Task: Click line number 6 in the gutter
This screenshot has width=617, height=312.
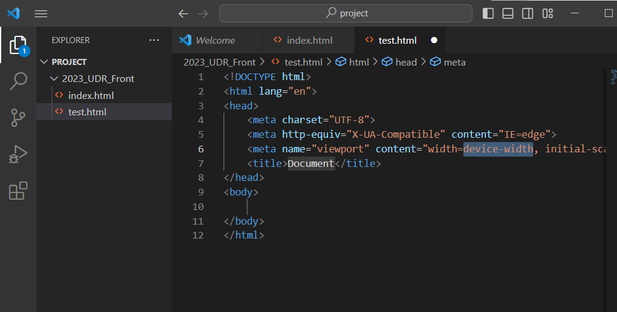Action: [x=200, y=149]
